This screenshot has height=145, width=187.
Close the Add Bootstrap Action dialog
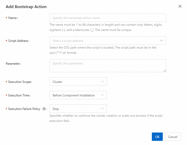tap(180, 6)
